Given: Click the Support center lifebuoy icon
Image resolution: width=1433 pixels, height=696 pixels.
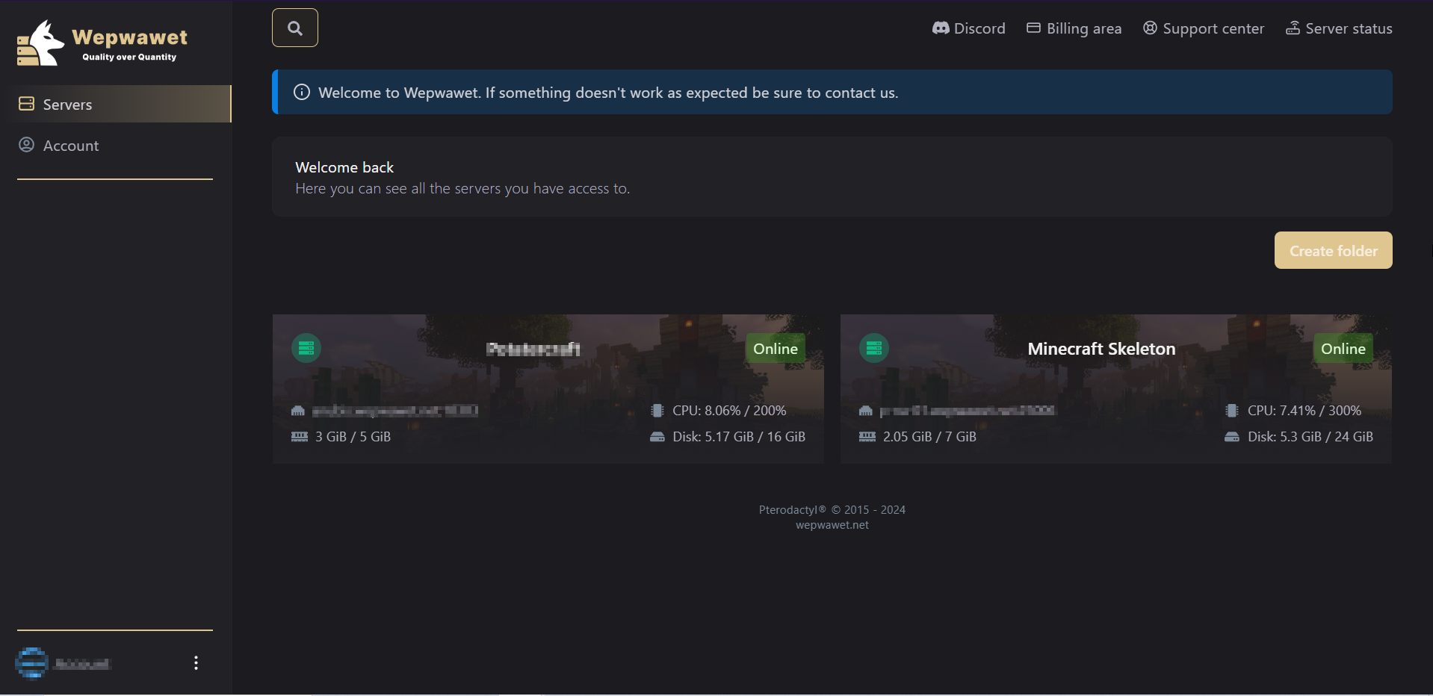Looking at the screenshot, I should tap(1150, 28).
